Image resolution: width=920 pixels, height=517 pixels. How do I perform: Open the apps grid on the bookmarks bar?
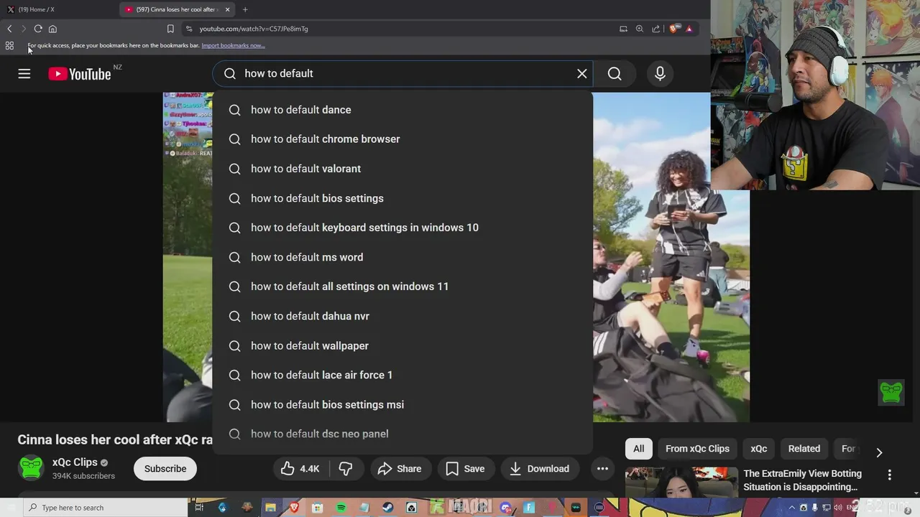[9, 45]
